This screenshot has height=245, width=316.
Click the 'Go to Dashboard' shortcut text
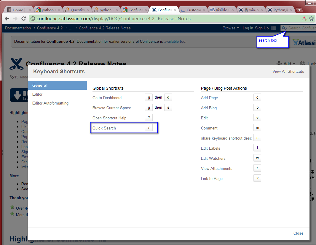pos(107,98)
